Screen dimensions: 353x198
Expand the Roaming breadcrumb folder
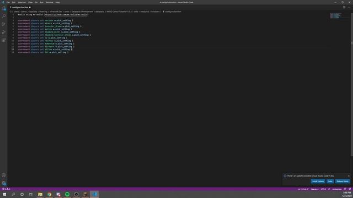(x=43, y=12)
